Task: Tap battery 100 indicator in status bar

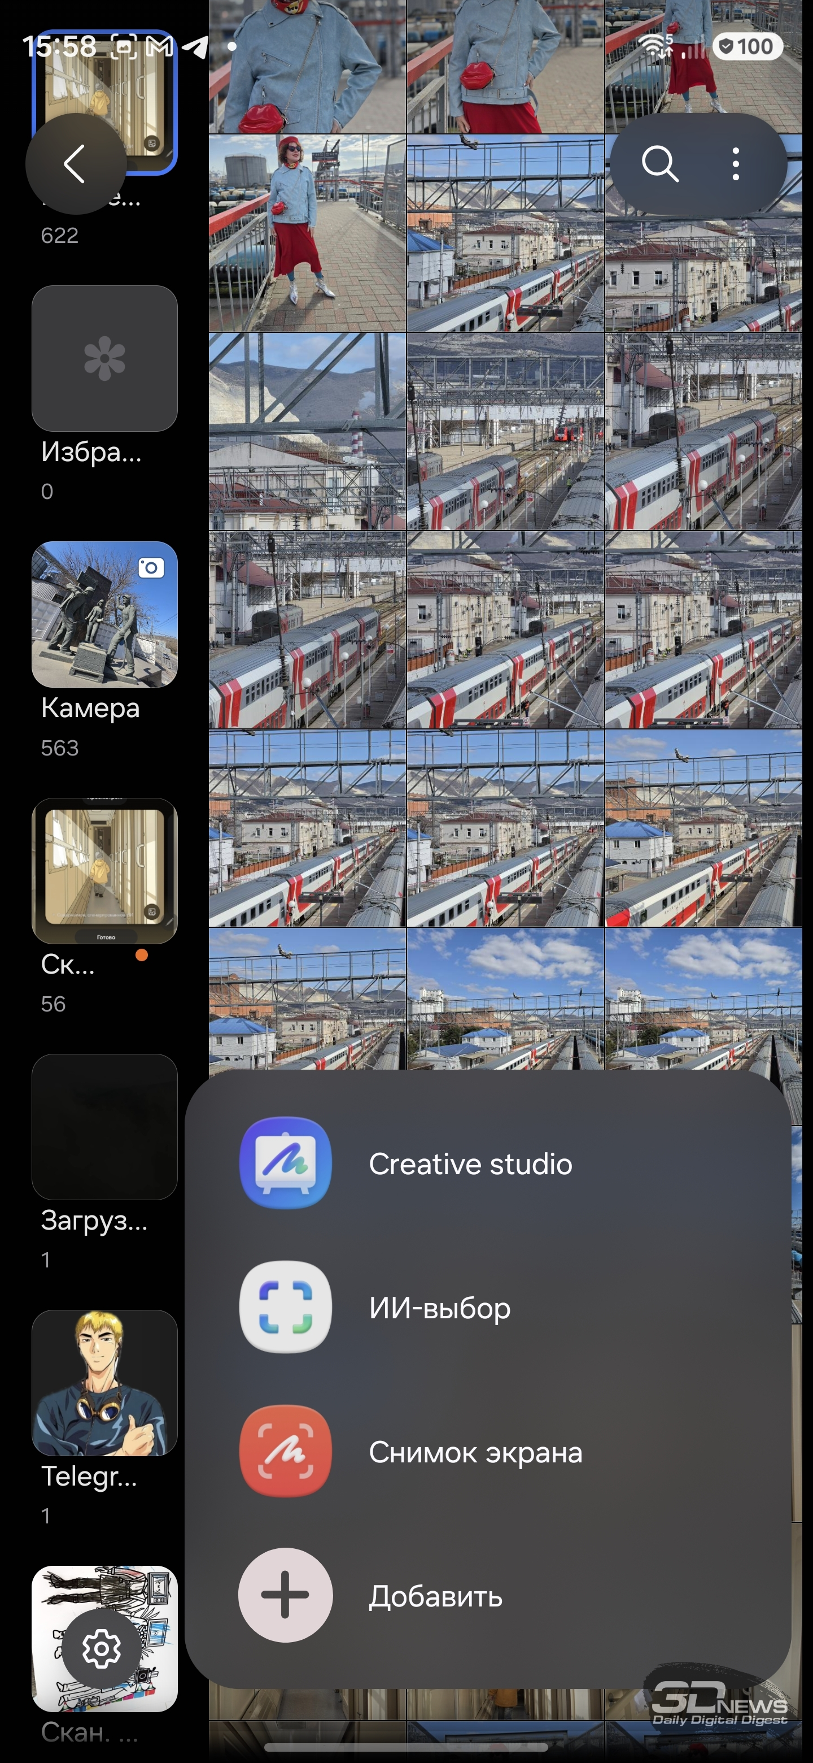Action: coord(747,46)
